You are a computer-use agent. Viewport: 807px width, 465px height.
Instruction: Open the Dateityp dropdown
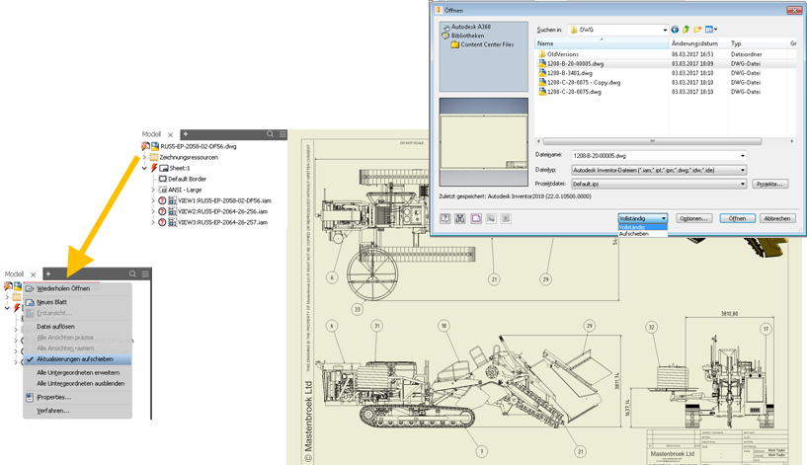tap(742, 170)
